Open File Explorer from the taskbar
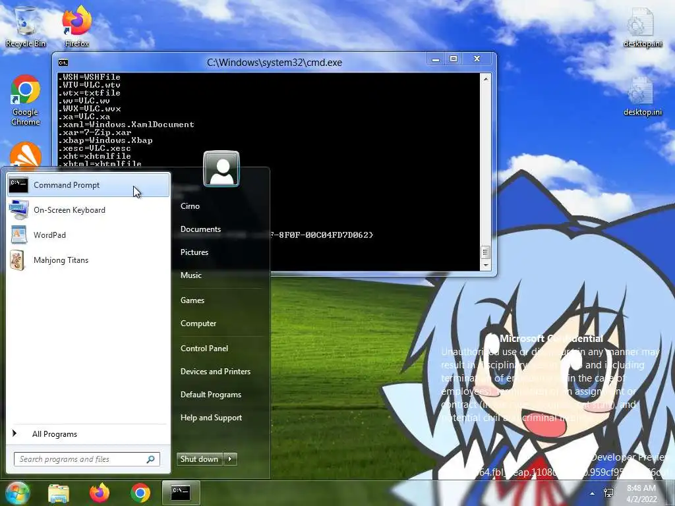 [x=59, y=493]
